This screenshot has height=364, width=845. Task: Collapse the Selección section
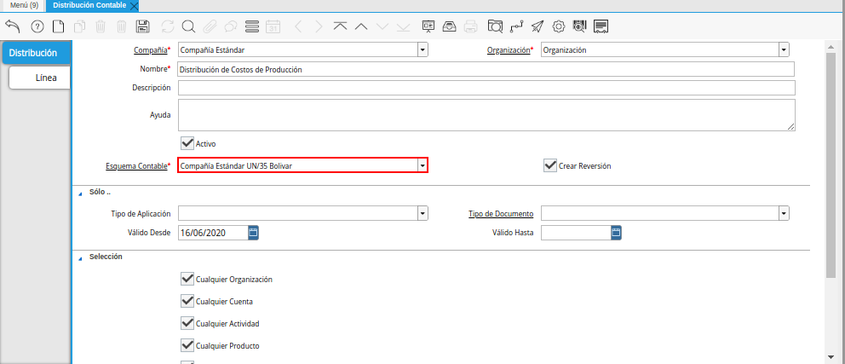(x=80, y=257)
